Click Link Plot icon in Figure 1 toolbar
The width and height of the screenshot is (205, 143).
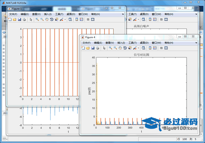pos(70,19)
